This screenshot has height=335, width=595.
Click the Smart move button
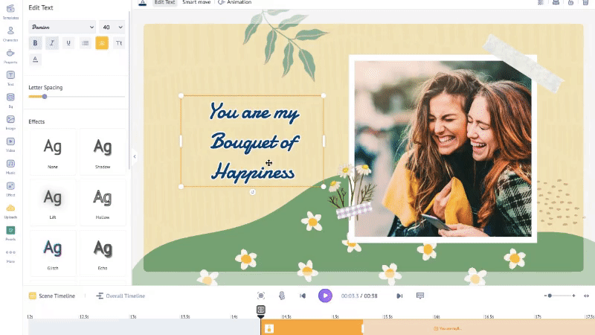[x=196, y=3]
